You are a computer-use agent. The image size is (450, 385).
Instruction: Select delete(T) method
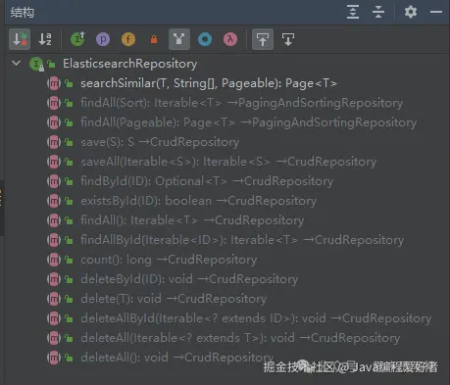coord(174,299)
